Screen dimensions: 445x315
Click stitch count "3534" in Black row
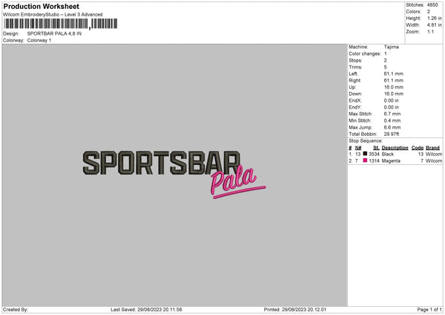374,154
